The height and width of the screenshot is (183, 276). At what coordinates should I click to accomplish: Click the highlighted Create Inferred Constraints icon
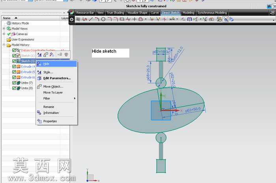click(226, 19)
